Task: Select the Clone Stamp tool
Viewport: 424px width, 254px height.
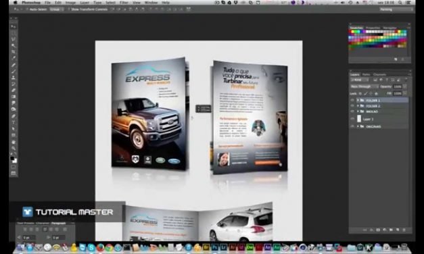Action: [14, 78]
